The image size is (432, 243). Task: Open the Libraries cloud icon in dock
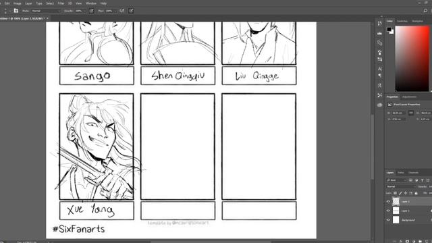coord(379,105)
